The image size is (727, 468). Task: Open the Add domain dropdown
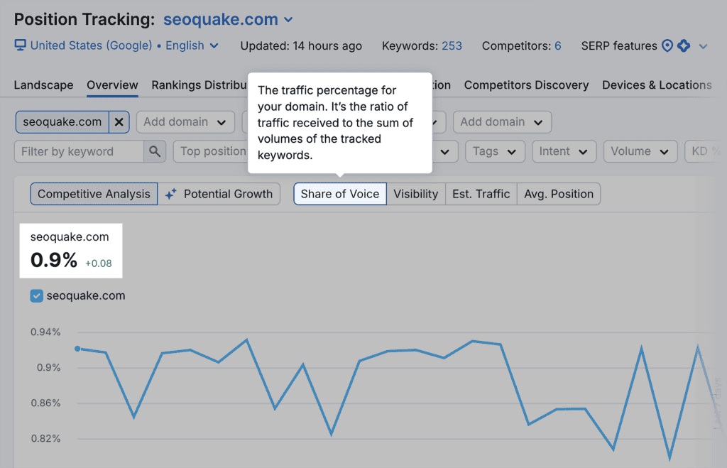pyautogui.click(x=185, y=121)
